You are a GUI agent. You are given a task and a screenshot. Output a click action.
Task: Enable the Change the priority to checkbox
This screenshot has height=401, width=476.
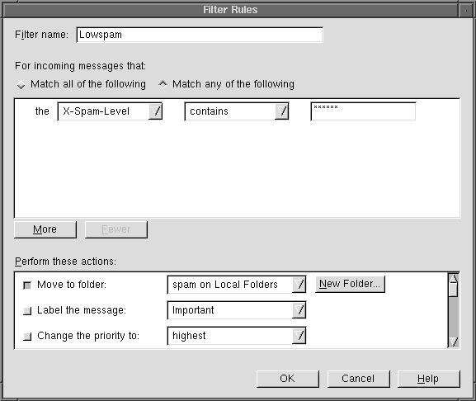point(27,337)
